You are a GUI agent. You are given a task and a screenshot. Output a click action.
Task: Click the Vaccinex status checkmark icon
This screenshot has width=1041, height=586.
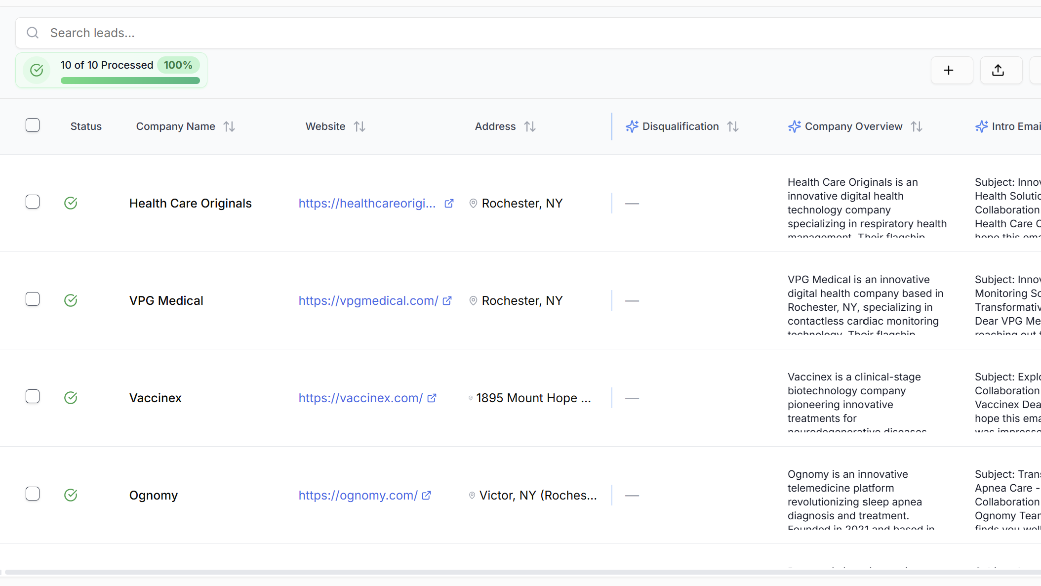point(71,398)
